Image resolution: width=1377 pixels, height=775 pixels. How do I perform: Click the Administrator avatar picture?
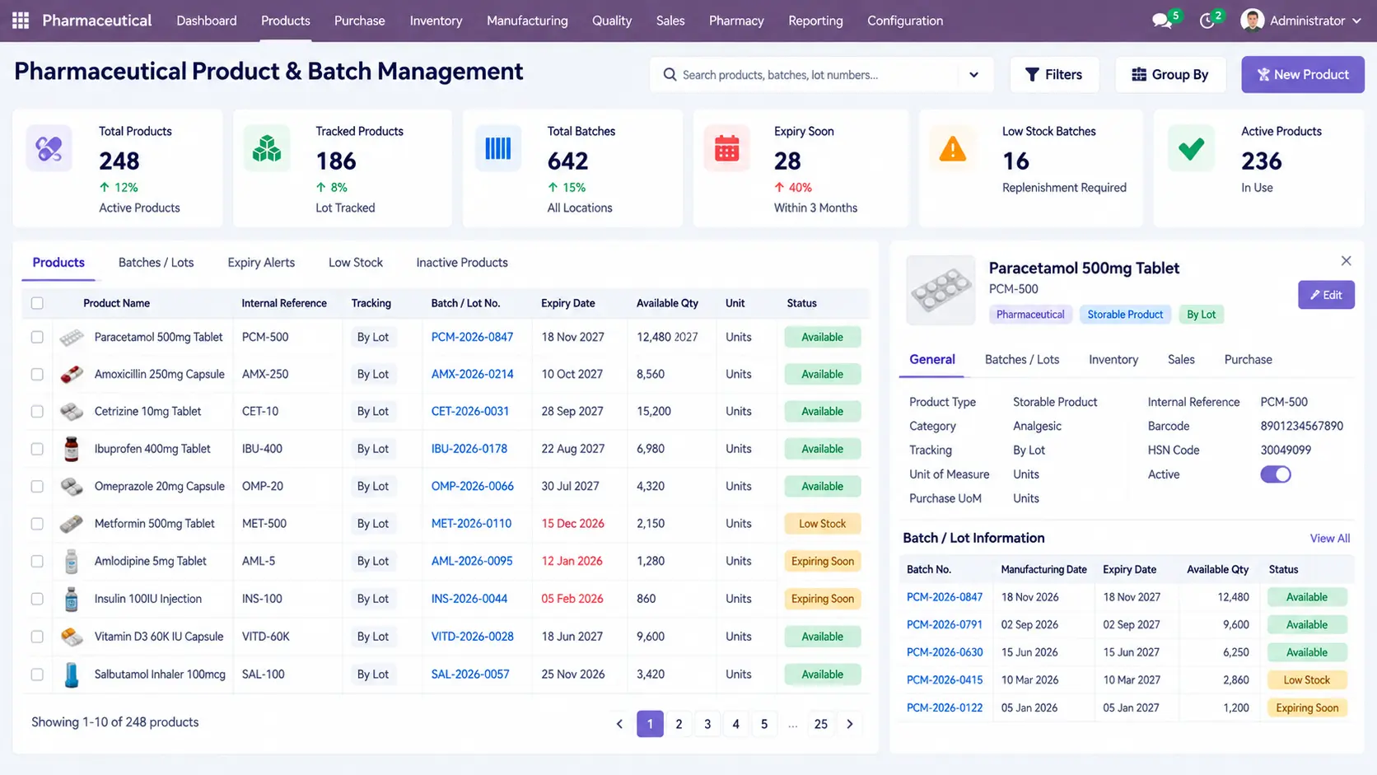(1252, 21)
